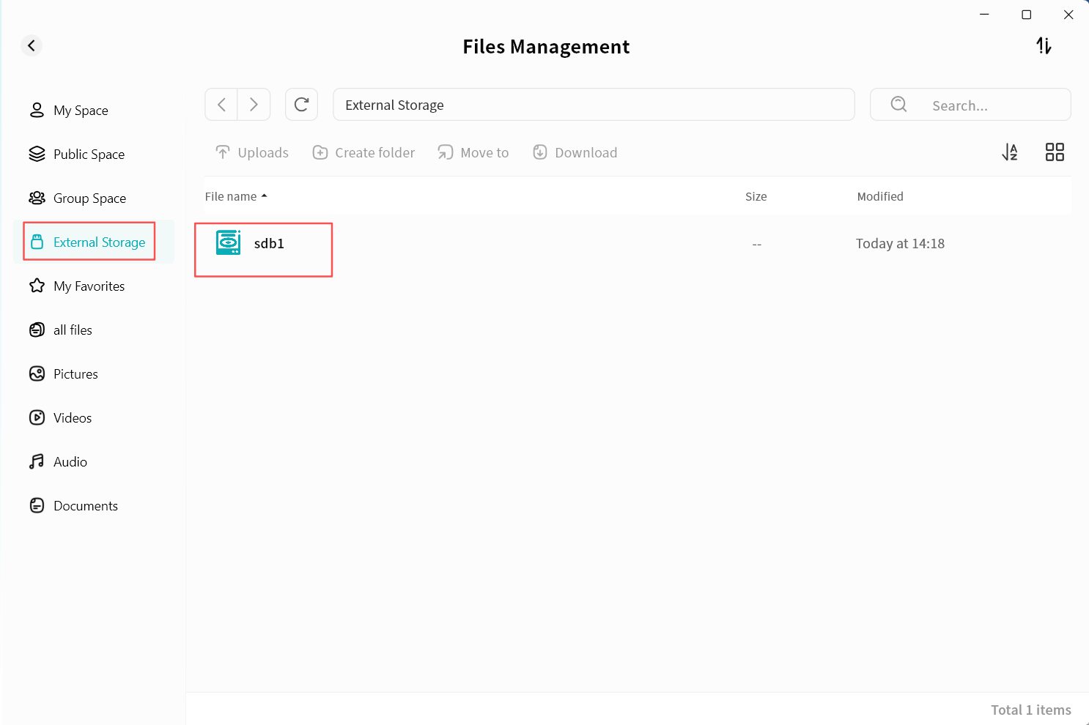Open My Space in sidebar
Viewport: 1089px width, 725px height.
tap(81, 111)
